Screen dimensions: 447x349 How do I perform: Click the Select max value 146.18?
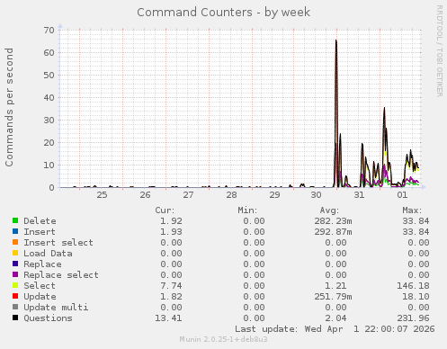[413, 286]
